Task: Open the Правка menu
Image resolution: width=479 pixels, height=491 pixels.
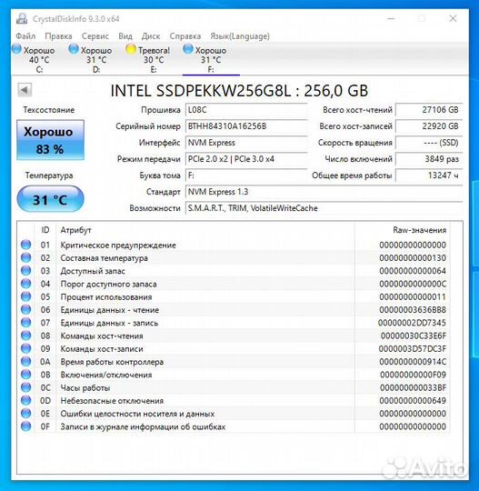Action: click(x=58, y=36)
